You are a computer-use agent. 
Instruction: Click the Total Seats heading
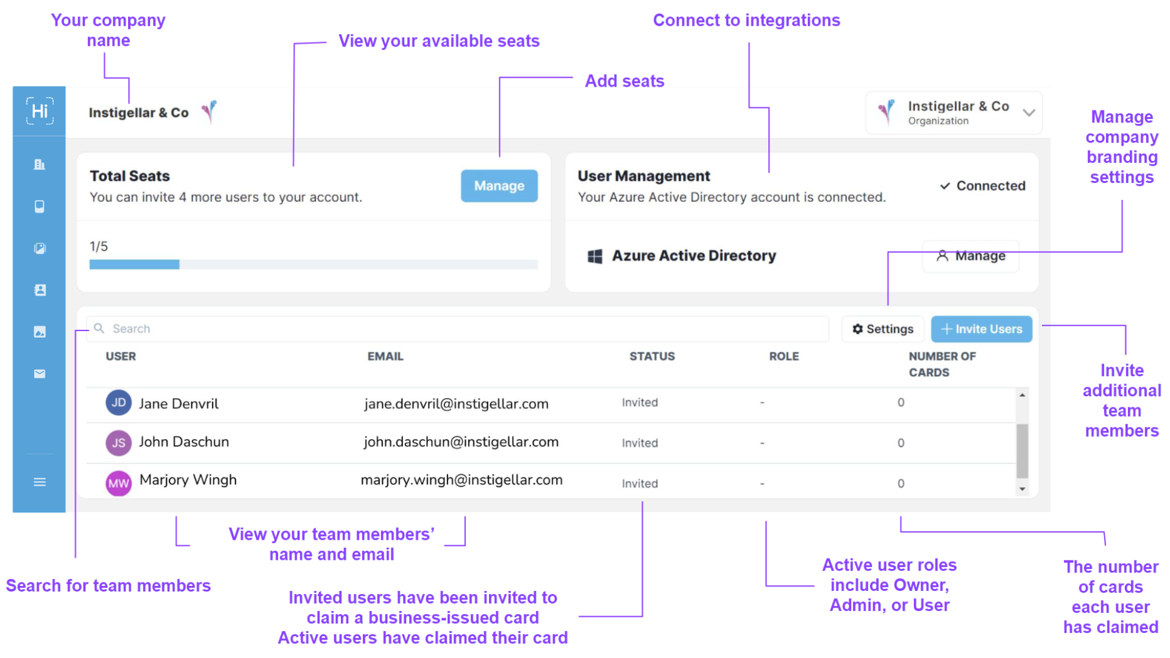tap(130, 176)
